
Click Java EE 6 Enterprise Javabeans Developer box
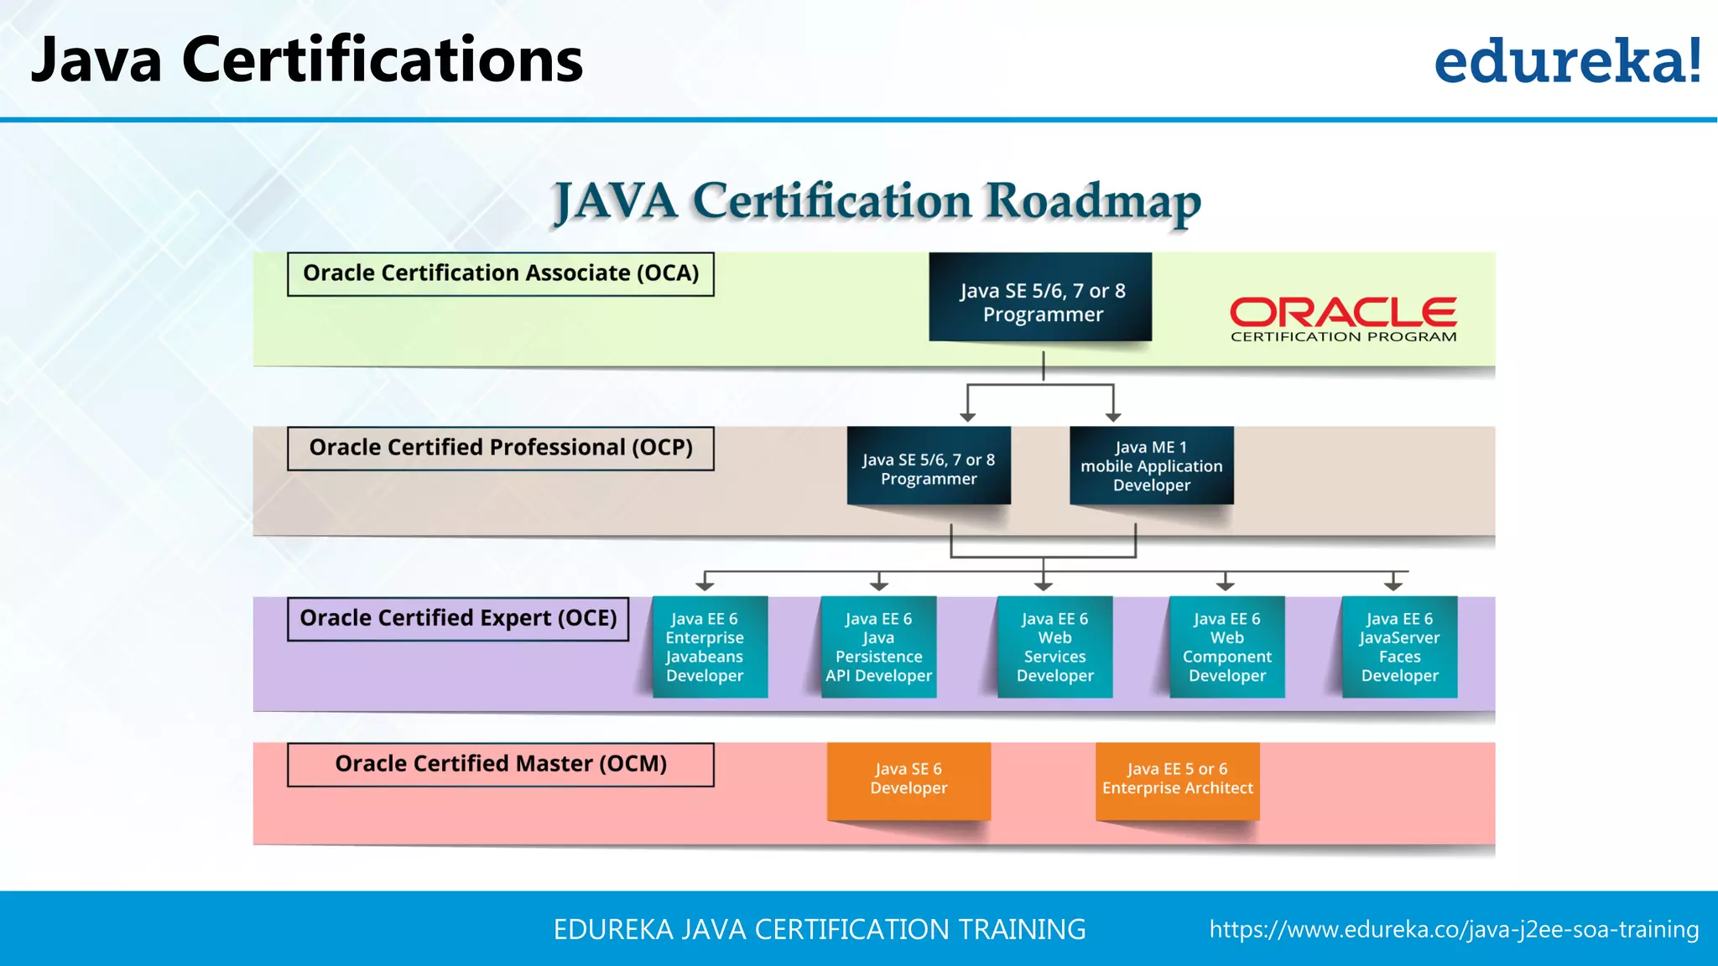(710, 647)
